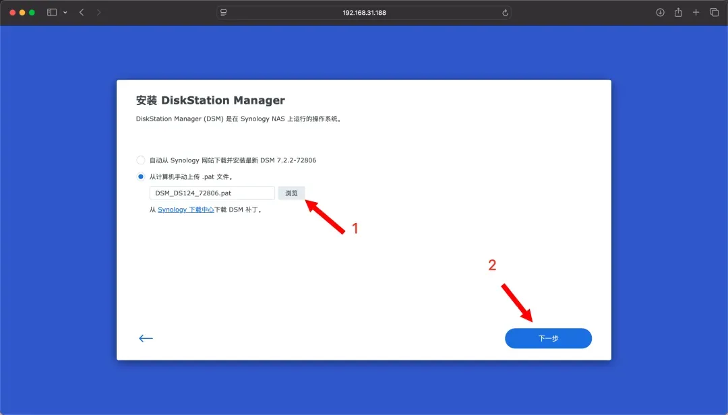Click the 下一步 next button
Image resolution: width=728 pixels, height=415 pixels.
[548, 338]
